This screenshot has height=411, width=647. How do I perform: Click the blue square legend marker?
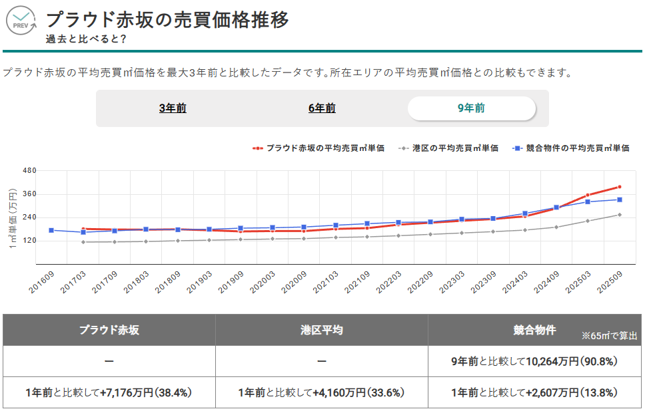pos(518,148)
